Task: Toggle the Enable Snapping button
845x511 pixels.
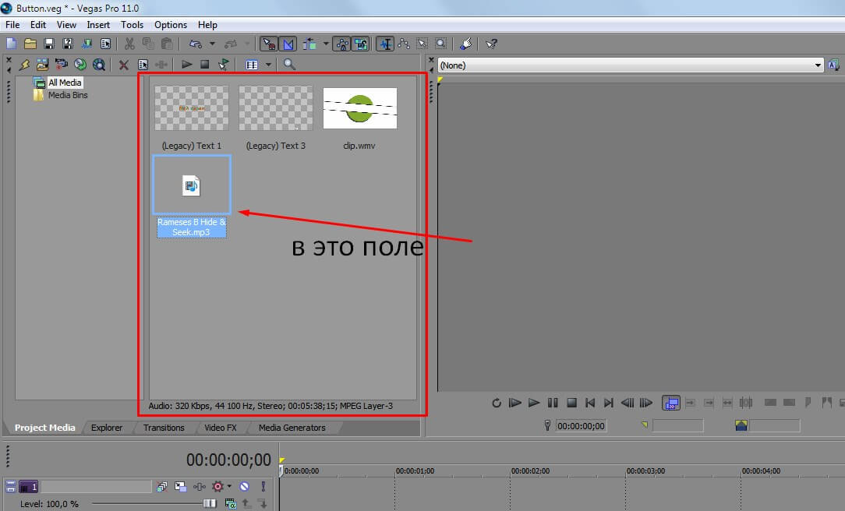Action: tap(269, 44)
